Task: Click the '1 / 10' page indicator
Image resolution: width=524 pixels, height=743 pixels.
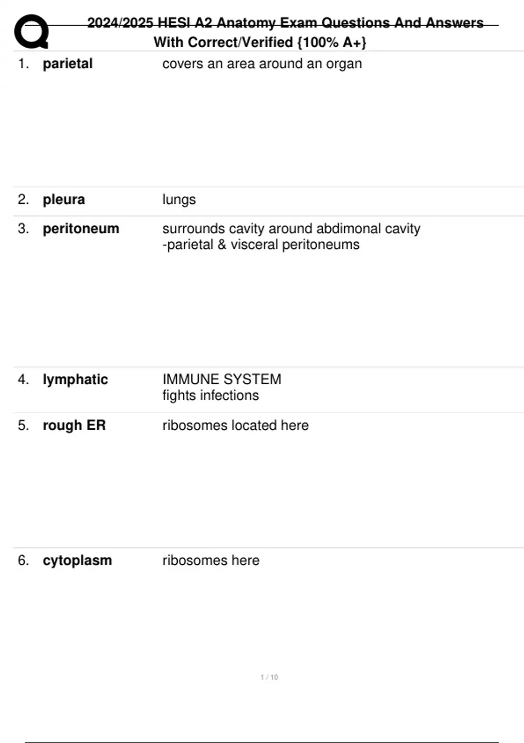Action: click(269, 677)
